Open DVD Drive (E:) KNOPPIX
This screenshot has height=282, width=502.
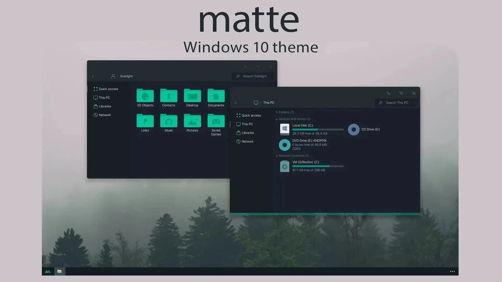[x=285, y=145]
